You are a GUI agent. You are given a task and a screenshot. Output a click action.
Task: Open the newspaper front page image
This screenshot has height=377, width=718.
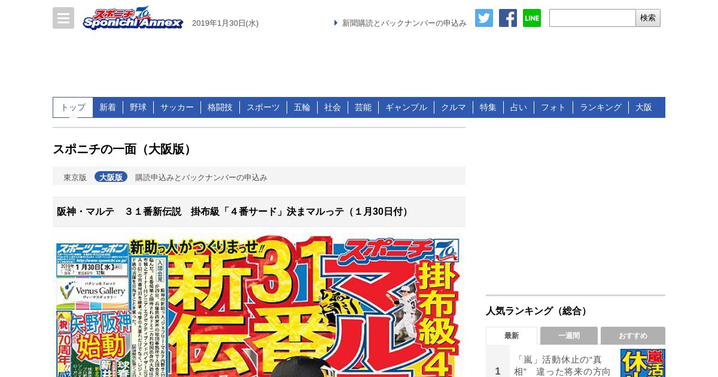point(259,306)
